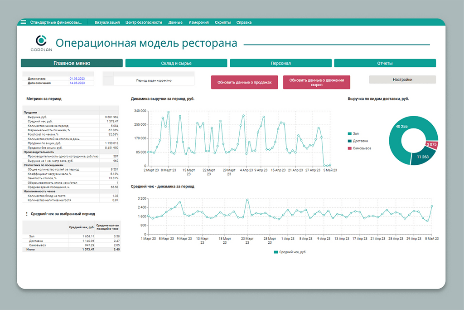Viewport: 464px width, 310px height.
Task: Open the Данные menu
Action: click(175, 22)
